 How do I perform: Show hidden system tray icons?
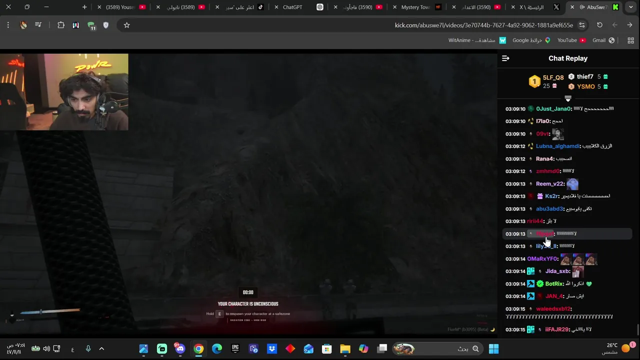click(101, 348)
